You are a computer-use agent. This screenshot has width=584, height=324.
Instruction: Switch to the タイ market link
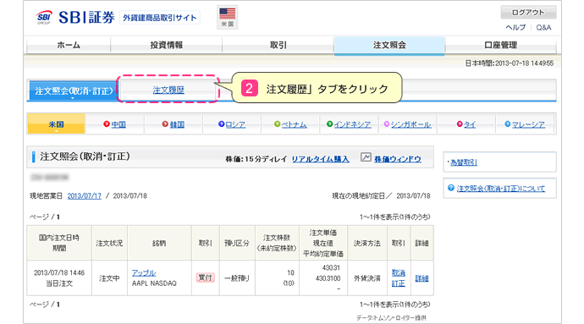pyautogui.click(x=470, y=124)
